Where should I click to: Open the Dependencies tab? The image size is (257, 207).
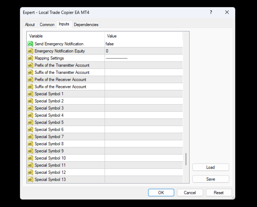[86, 25]
